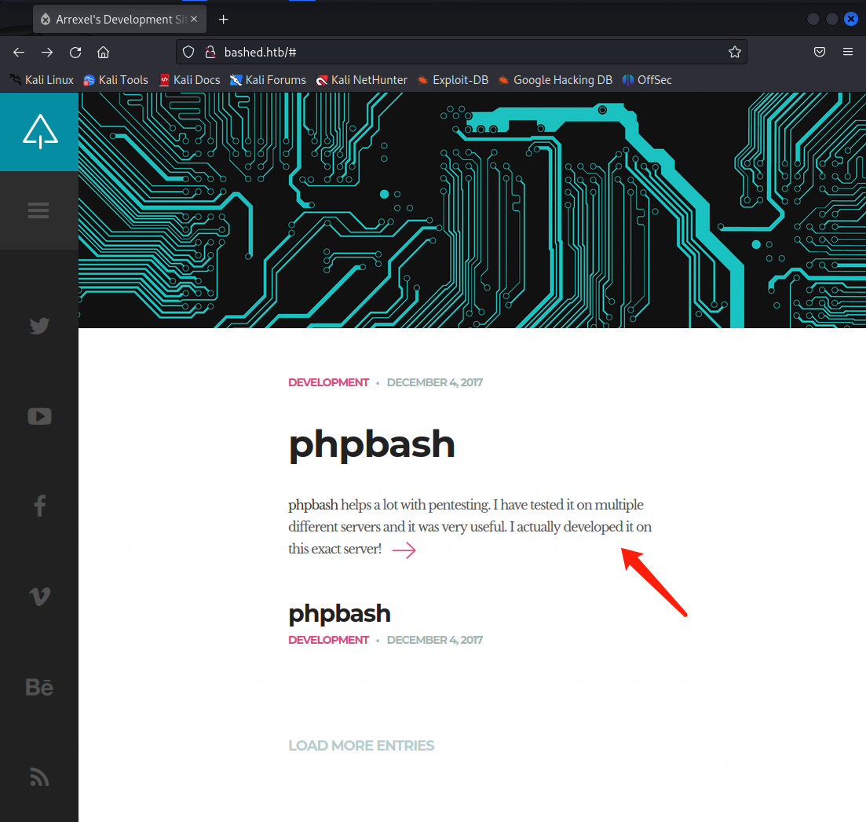
Task: Toggle bookmark star for this page
Action: pyautogui.click(x=735, y=52)
